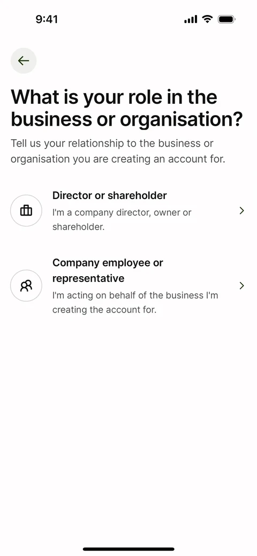Screen dimensions: 257x556
Task: Tap "creating the account for." subtitle line
Action: coord(104,310)
